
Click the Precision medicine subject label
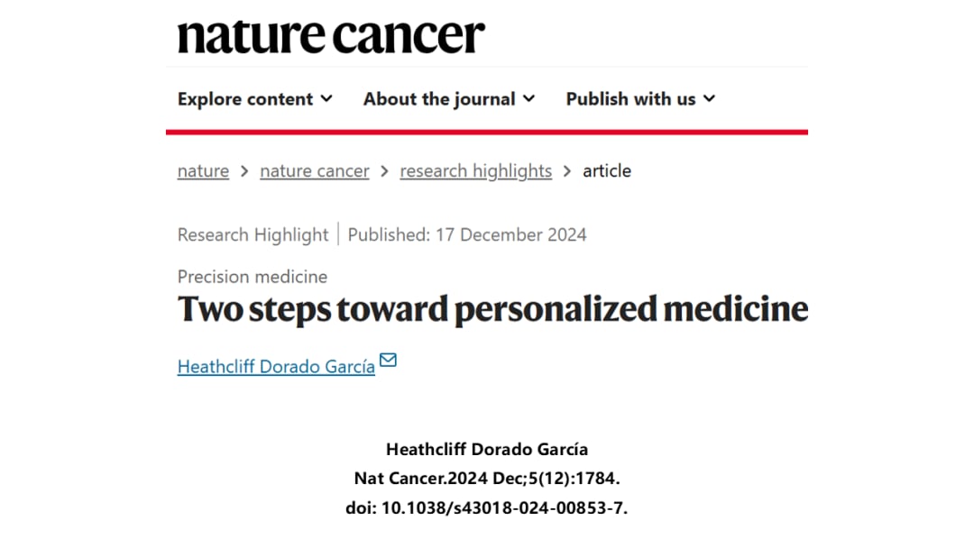253,277
